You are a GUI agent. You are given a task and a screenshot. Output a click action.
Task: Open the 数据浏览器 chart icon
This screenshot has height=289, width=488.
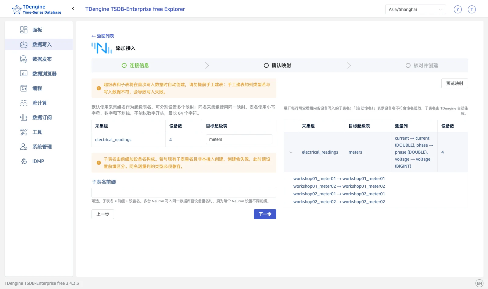24,74
